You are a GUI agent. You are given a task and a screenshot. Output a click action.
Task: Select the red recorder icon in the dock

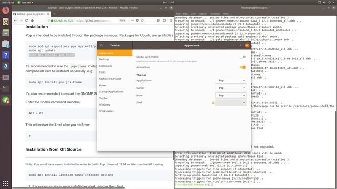[x=6, y=77]
